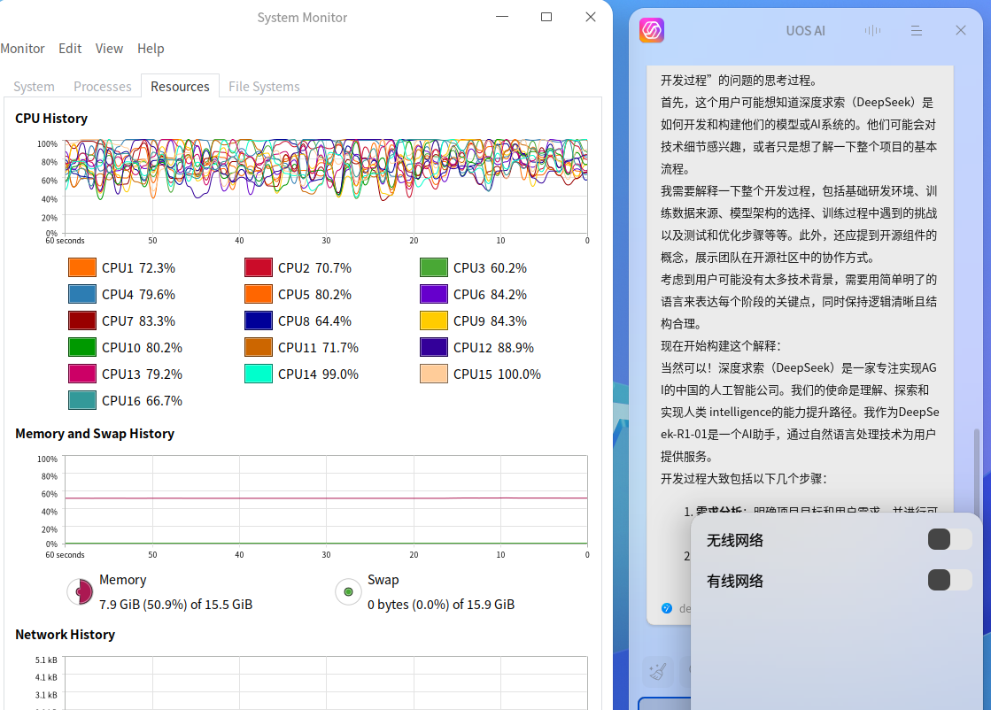This screenshot has width=991, height=710.
Task: Pick the CPU2 red color swatch
Action: [x=259, y=268]
